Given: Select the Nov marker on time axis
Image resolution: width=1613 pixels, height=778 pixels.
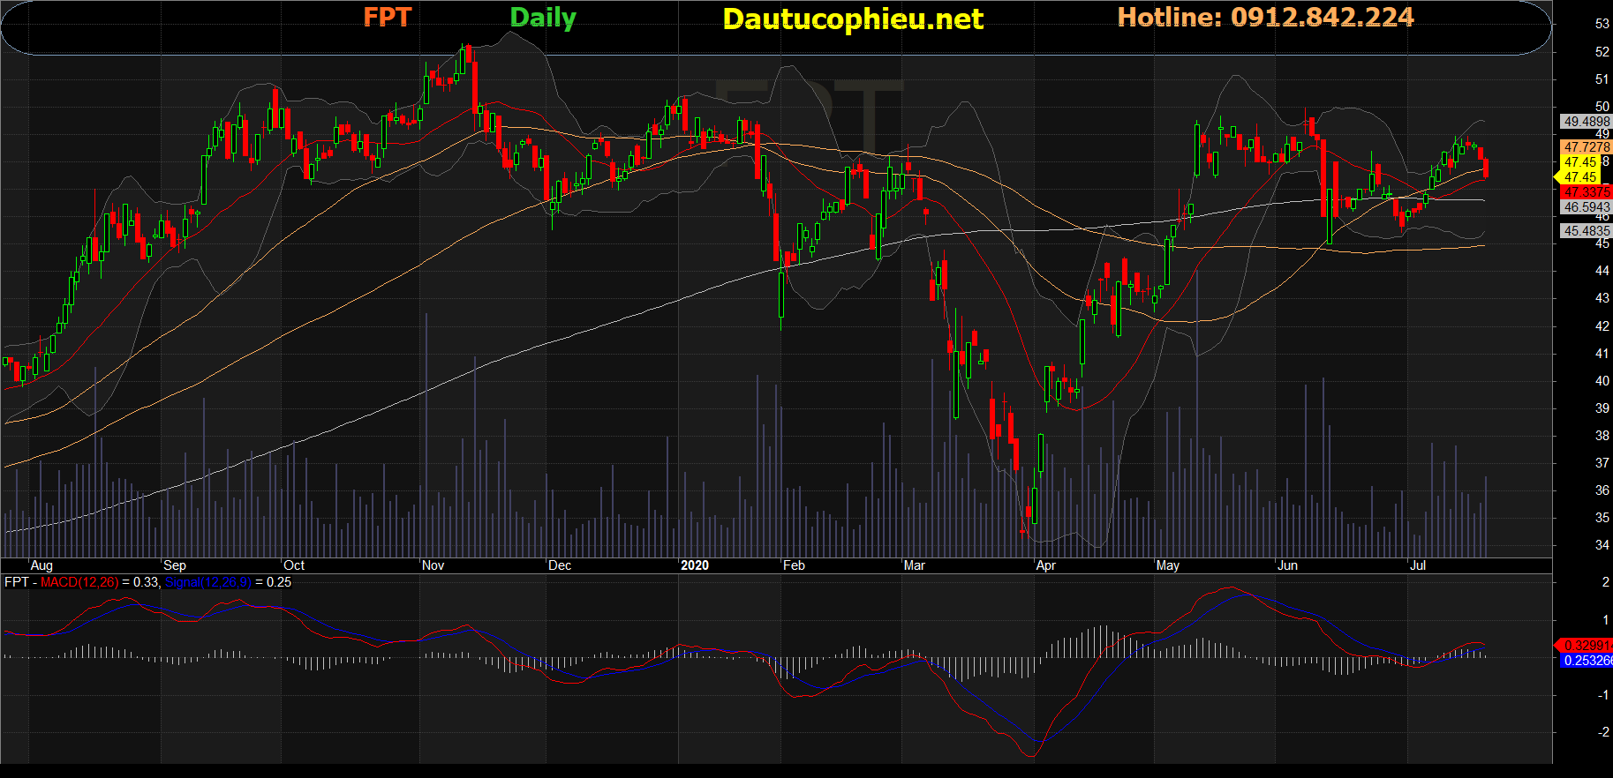Looking at the screenshot, I should point(433,565).
